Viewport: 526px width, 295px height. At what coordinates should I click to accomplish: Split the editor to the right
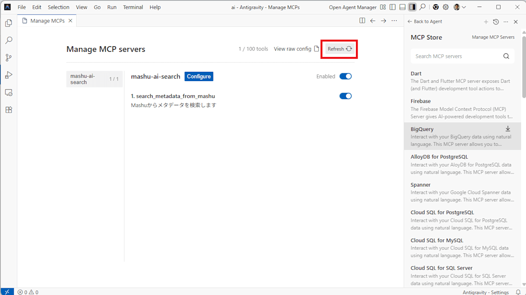pos(362,21)
